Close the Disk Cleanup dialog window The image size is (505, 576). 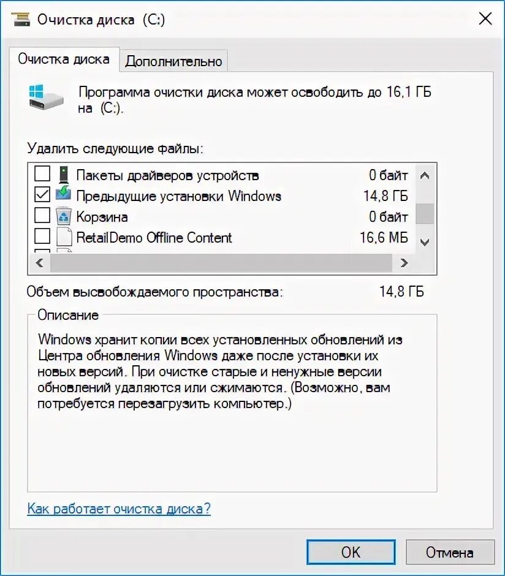tap(485, 18)
